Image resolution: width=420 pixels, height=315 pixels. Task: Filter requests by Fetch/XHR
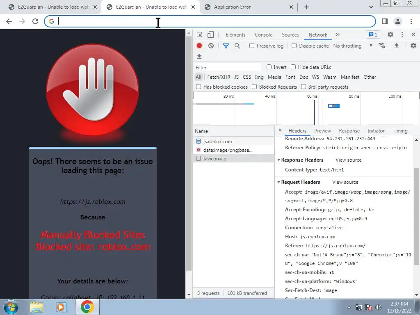[x=219, y=77]
